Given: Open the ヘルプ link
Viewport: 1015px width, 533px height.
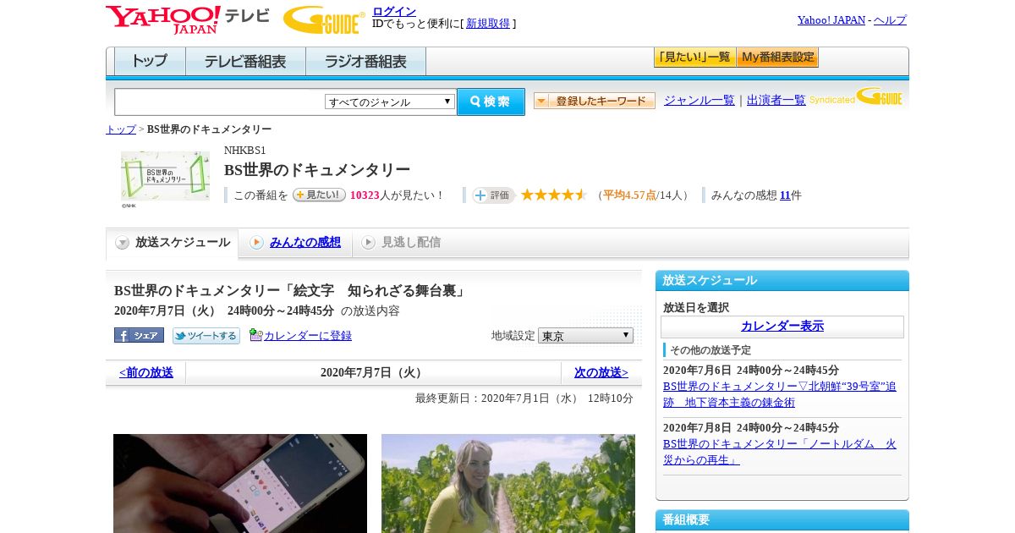Looking at the screenshot, I should click(890, 20).
